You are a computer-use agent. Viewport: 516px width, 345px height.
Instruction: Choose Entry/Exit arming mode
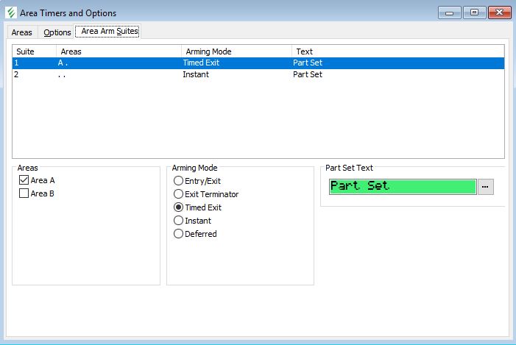(x=178, y=181)
